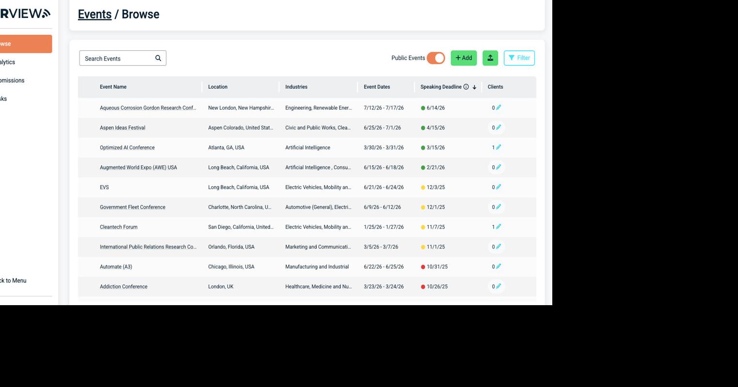Click the info icon beside Speaking Deadline

click(466, 87)
